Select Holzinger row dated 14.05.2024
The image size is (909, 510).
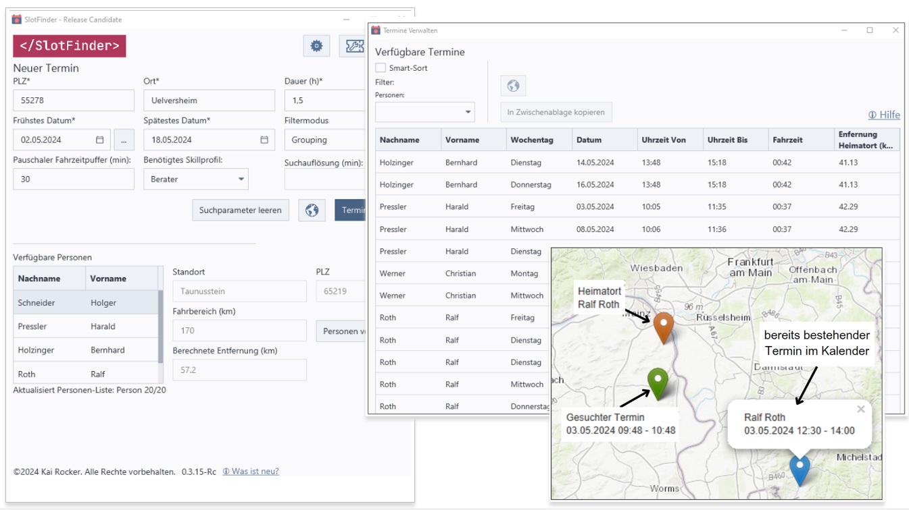[638, 163]
